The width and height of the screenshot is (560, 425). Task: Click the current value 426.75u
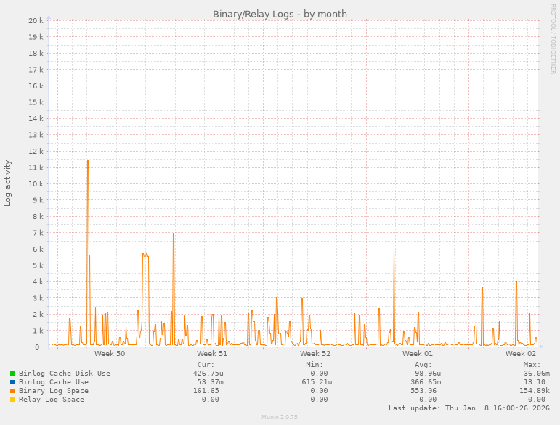208,374
